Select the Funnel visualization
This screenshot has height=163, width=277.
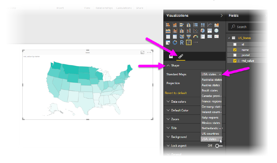click(188, 37)
